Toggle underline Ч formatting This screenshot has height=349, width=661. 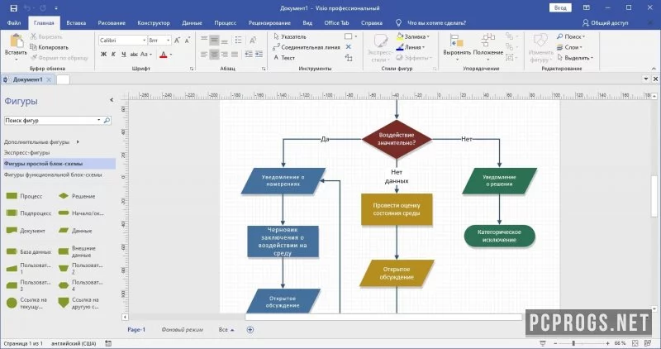coord(123,55)
